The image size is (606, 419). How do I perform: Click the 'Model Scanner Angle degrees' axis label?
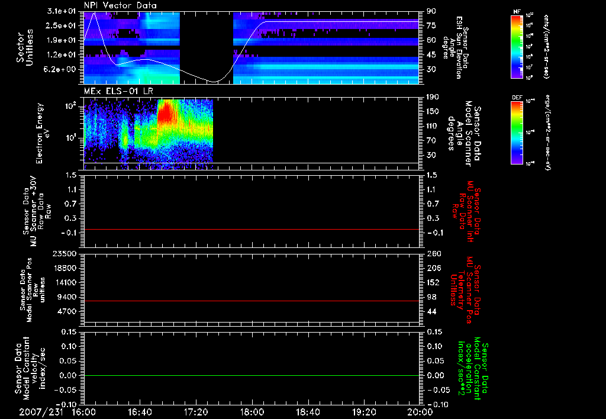(x=465, y=134)
